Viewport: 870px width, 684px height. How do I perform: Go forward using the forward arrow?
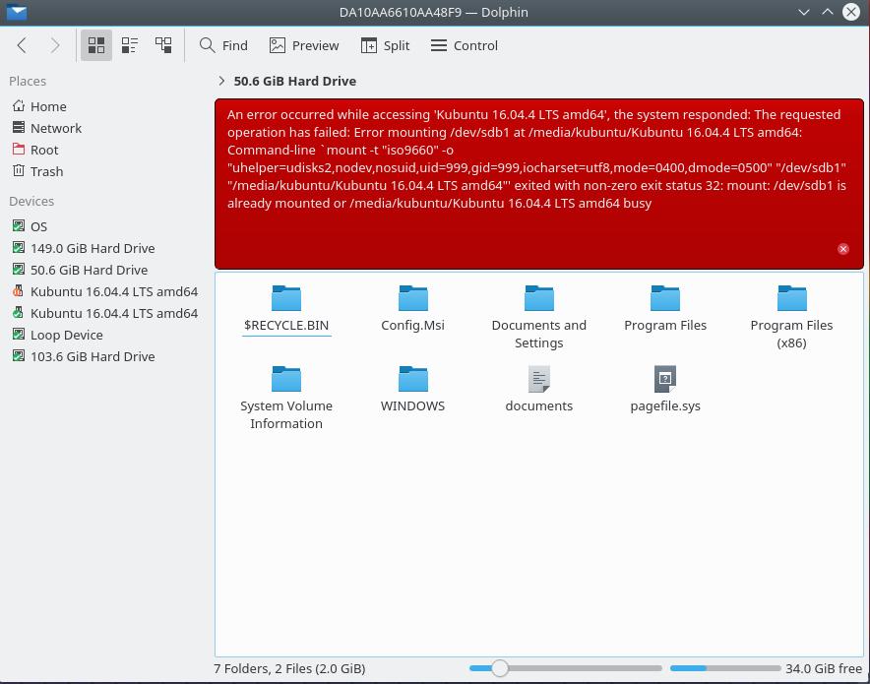coord(55,45)
